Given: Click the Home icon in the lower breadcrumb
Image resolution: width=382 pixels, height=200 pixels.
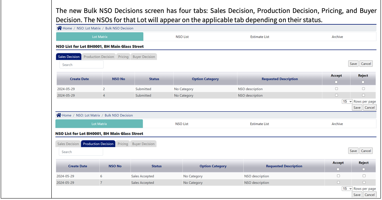Looking at the screenshot, I should 59,115.
